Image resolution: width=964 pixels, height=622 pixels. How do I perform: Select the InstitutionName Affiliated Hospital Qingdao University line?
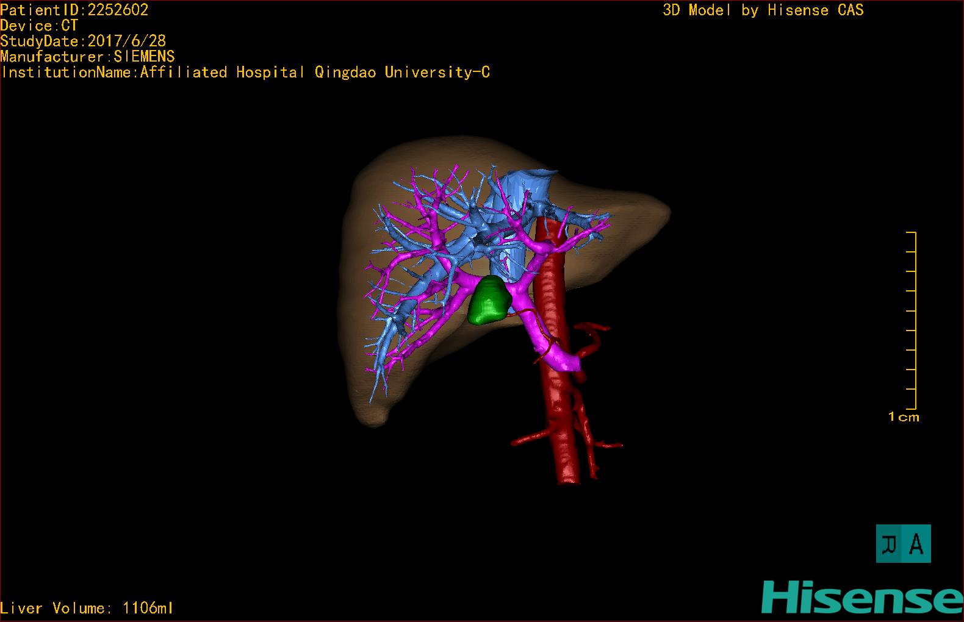click(245, 73)
